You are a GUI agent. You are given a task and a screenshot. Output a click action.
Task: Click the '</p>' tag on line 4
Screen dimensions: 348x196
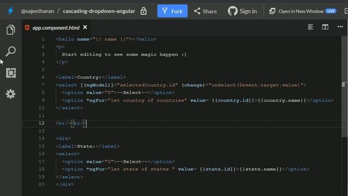click(61, 62)
